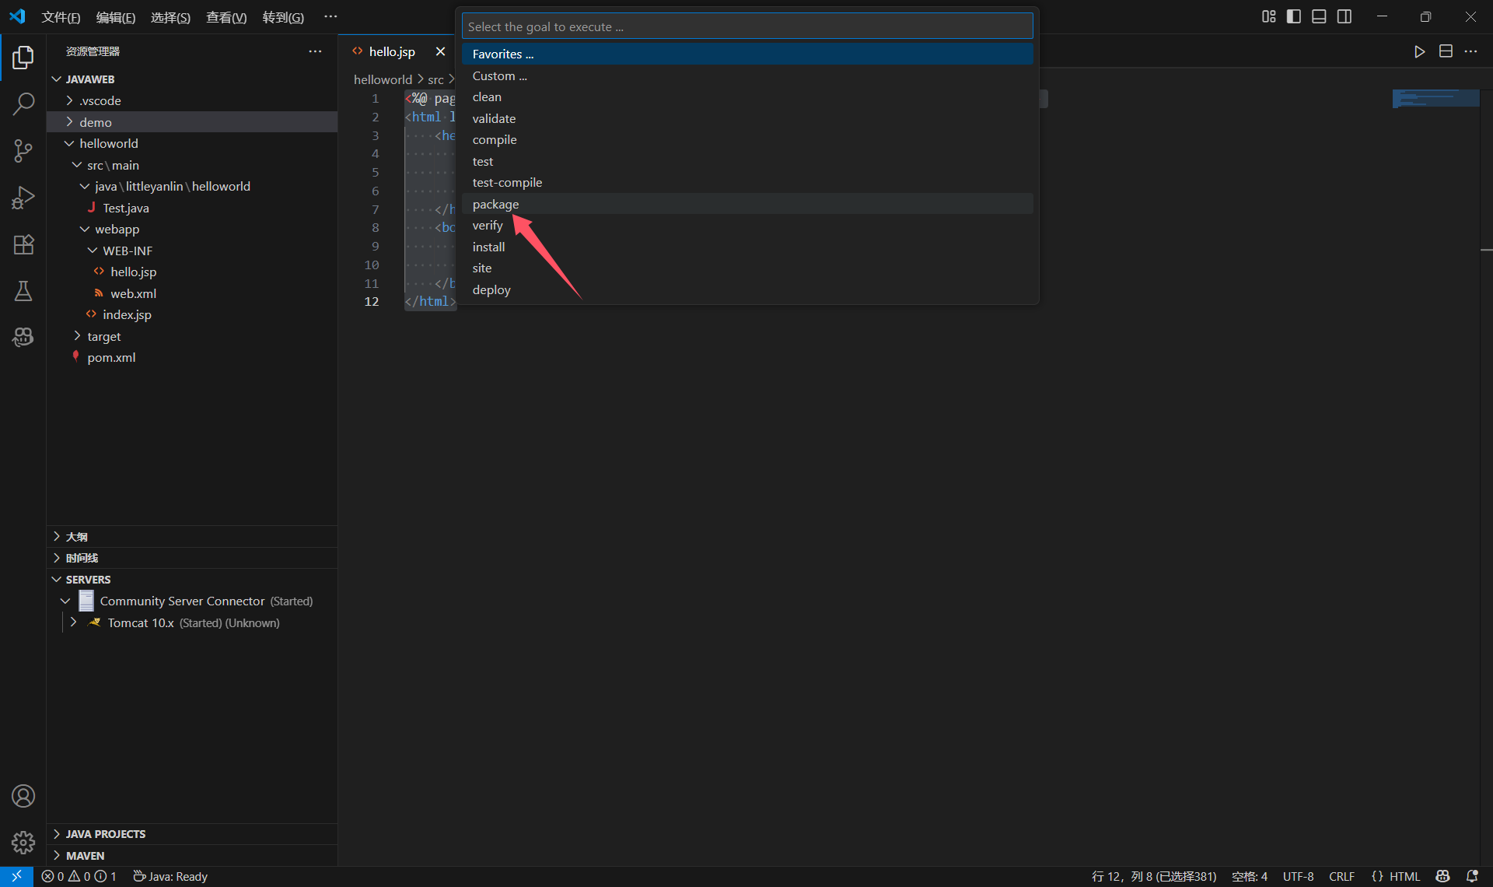
Task: Click the goal search input field
Action: 746,26
